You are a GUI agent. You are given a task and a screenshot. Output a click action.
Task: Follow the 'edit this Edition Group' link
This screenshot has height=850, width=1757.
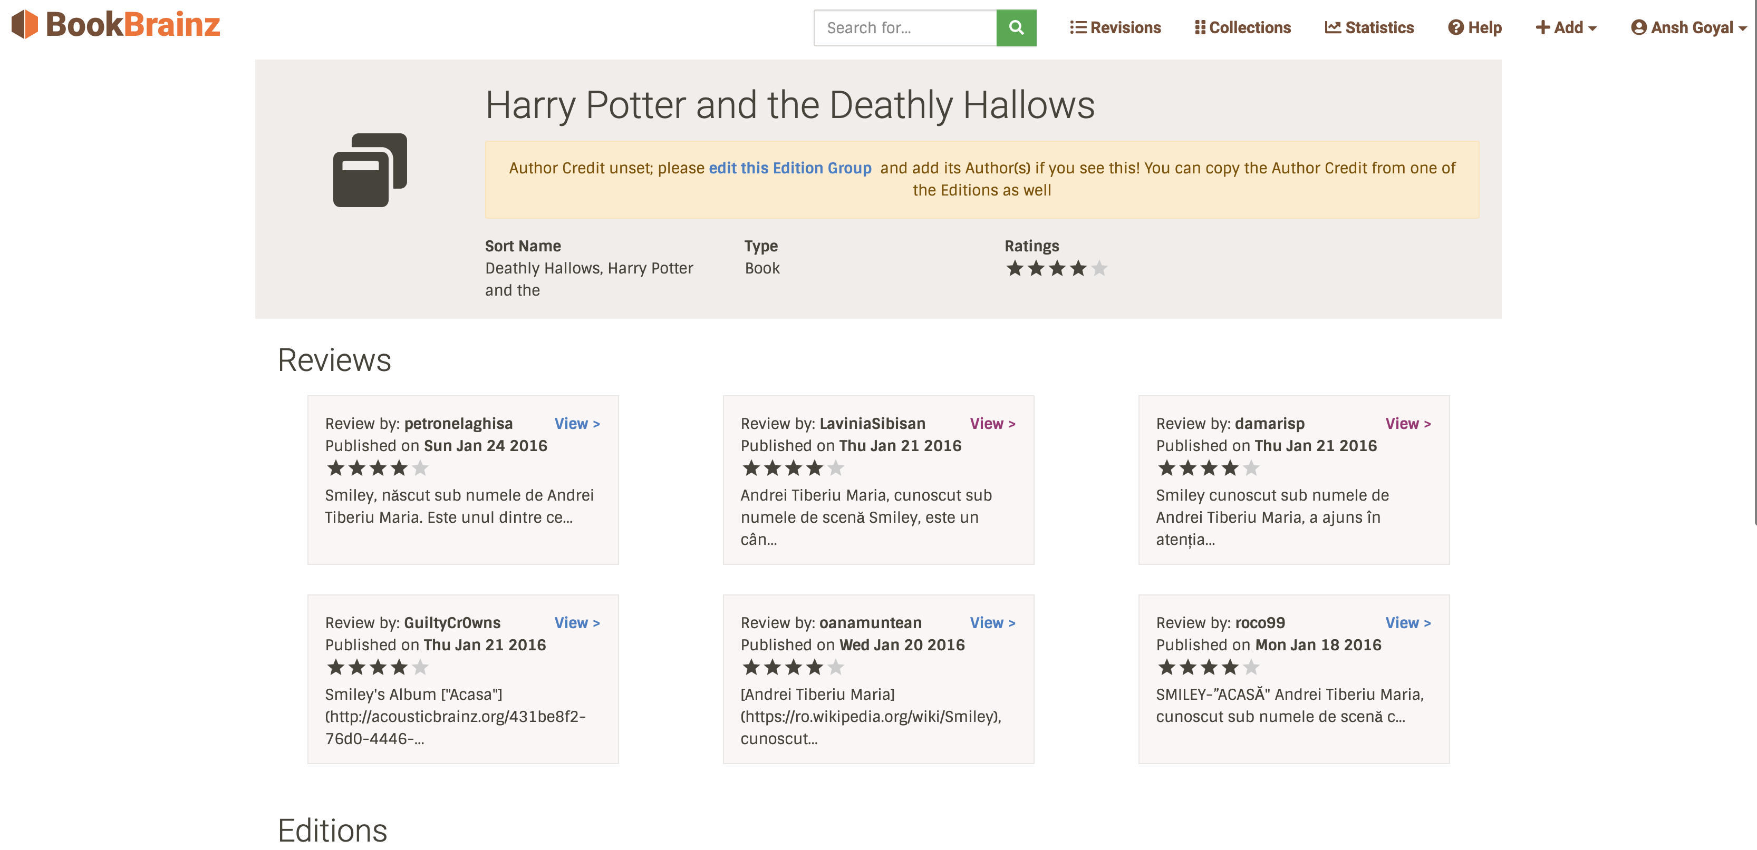click(790, 168)
